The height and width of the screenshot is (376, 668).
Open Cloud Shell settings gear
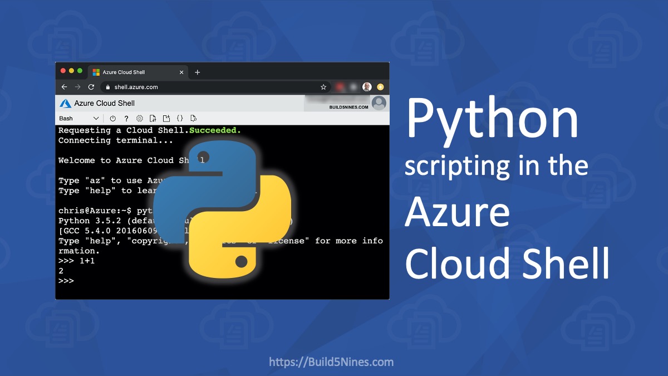tap(140, 118)
